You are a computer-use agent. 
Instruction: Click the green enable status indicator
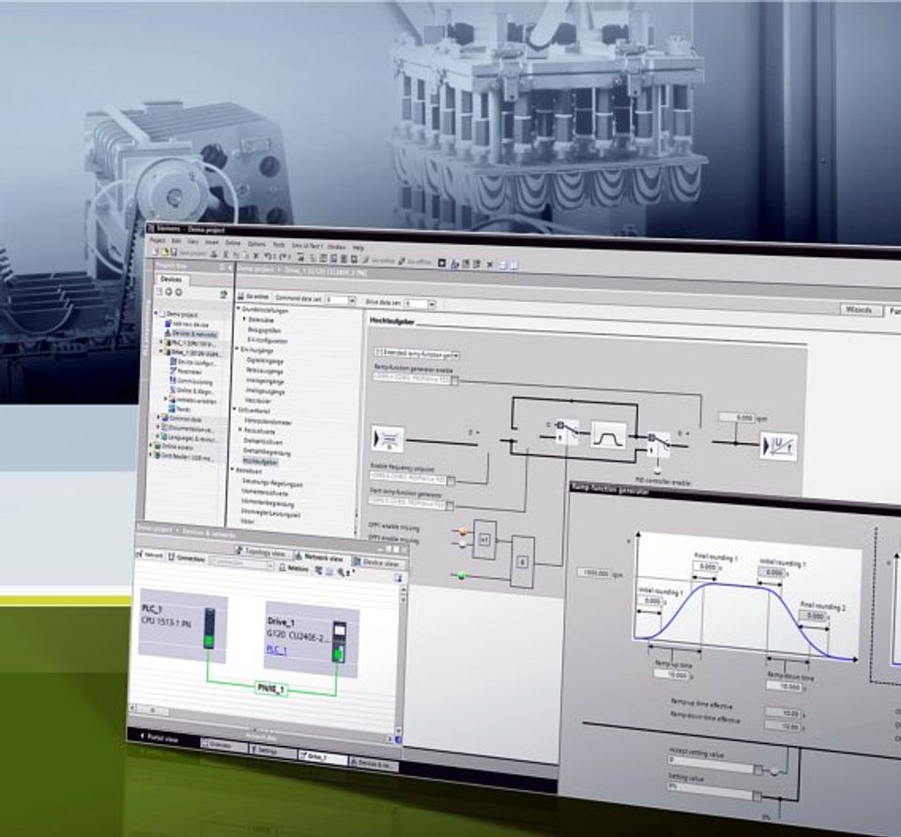(460, 575)
